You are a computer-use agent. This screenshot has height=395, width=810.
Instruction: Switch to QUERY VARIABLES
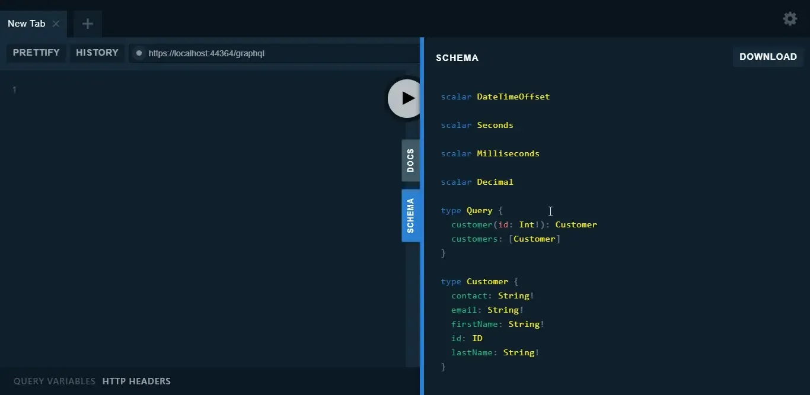(54, 381)
